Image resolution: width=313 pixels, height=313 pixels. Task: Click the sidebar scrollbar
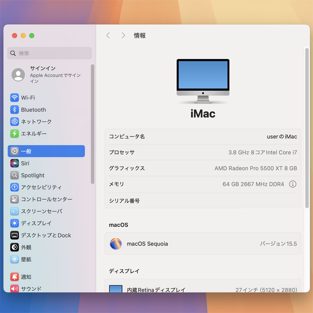(93, 124)
